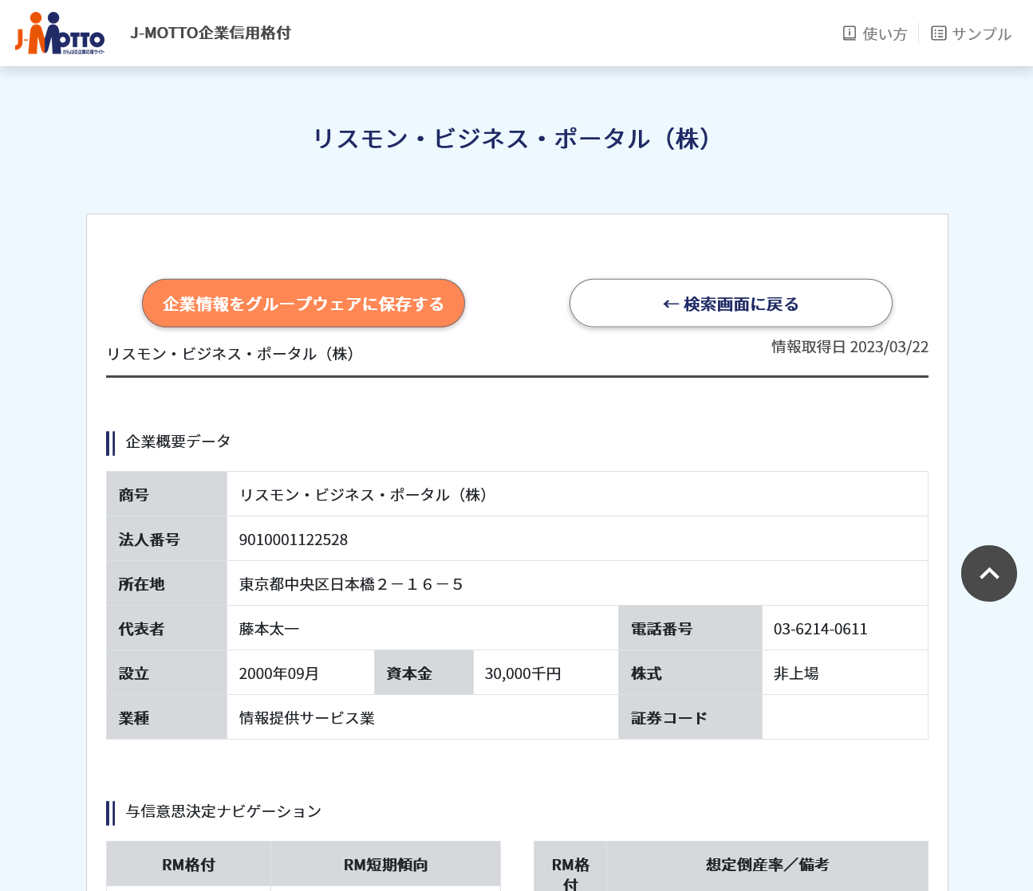Screen dimensions: 1033x891
Task: Click 情報提供サービス業 cell
Action: 423,717
